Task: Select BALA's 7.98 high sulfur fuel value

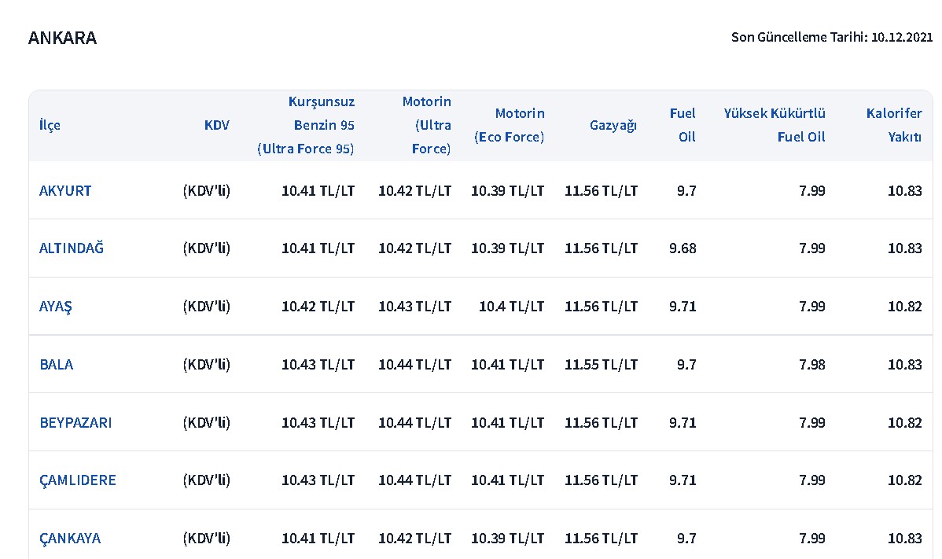Action: [x=812, y=365]
